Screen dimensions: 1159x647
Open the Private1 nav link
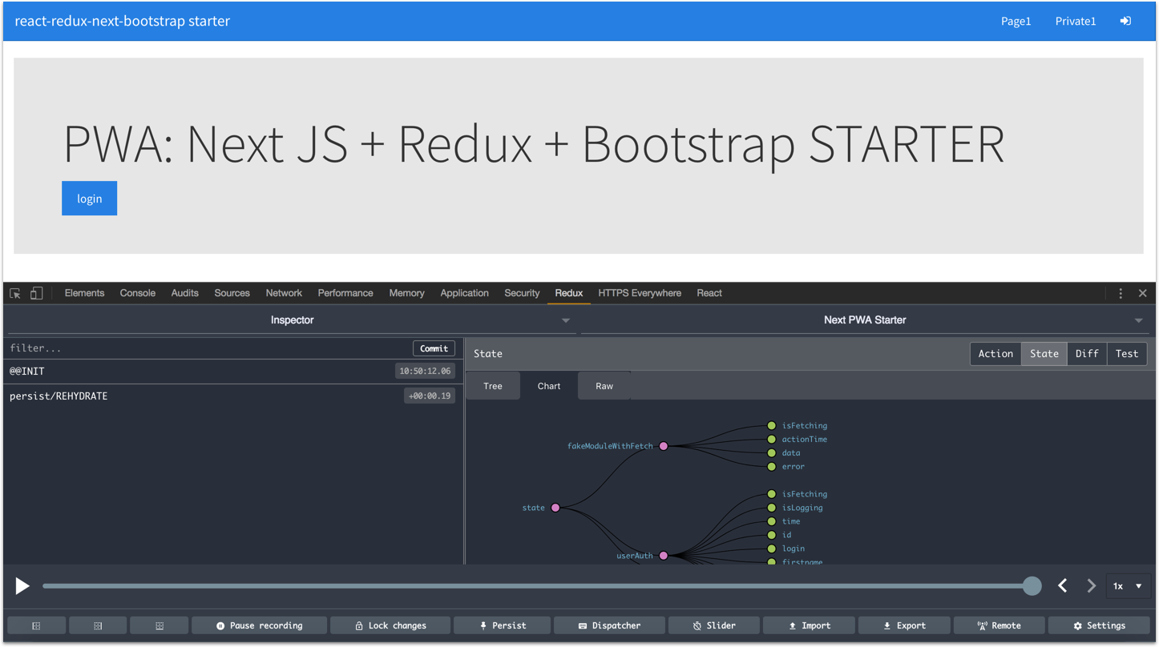[1076, 21]
